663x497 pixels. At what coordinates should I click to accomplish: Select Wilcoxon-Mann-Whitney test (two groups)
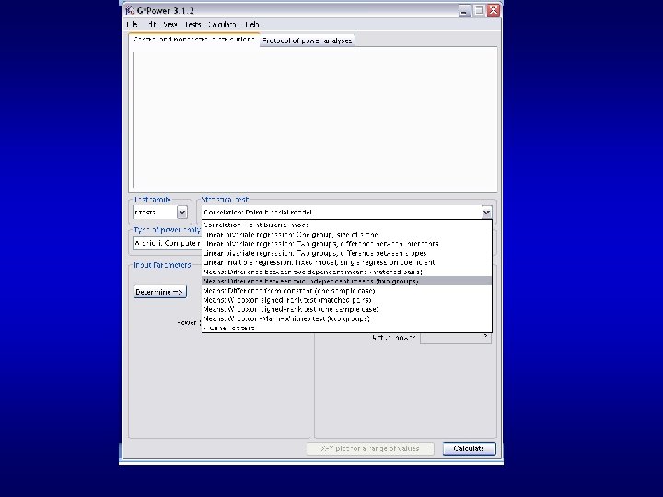[x=346, y=318]
